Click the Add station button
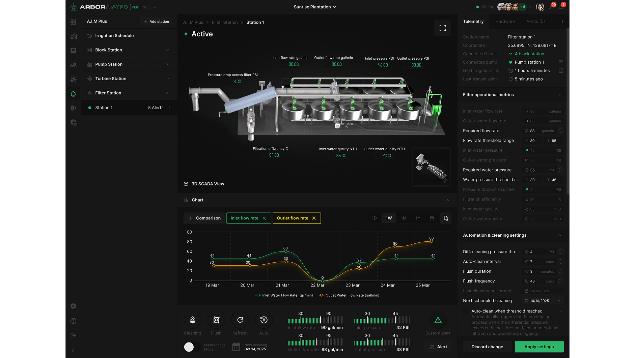 coord(156,21)
